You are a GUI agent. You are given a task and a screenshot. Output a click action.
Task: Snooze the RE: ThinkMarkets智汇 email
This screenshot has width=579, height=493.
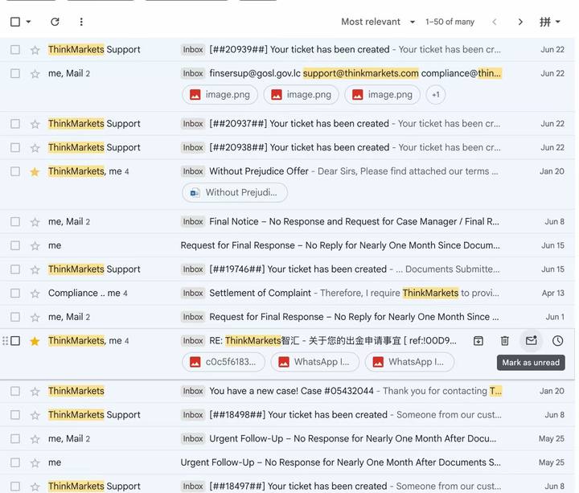[x=557, y=340]
